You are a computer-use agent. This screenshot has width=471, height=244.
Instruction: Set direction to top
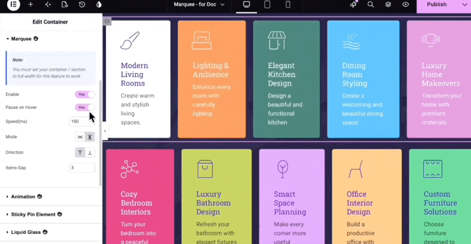(x=80, y=153)
